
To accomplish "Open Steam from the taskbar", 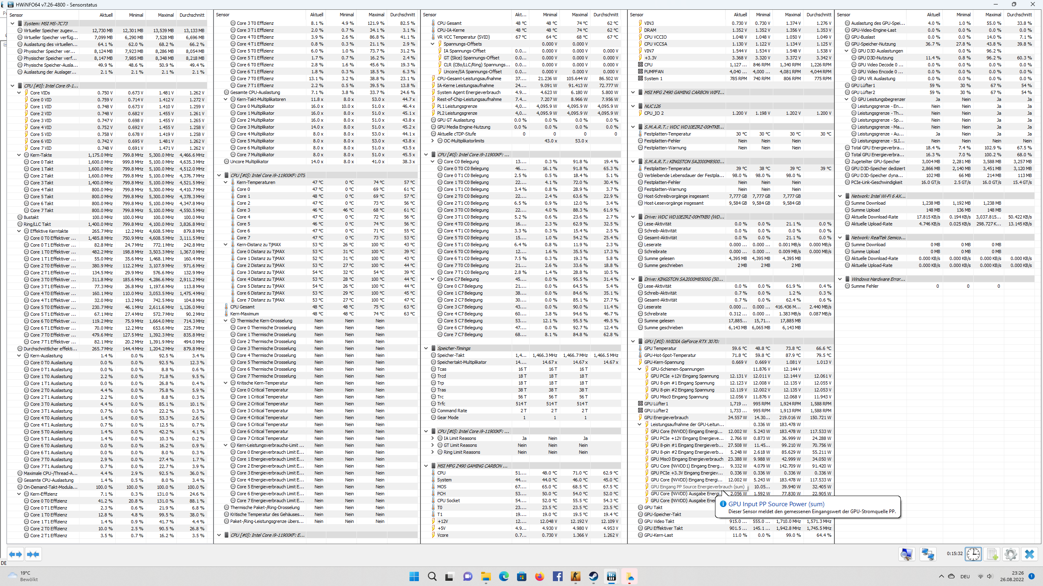I will 593,576.
